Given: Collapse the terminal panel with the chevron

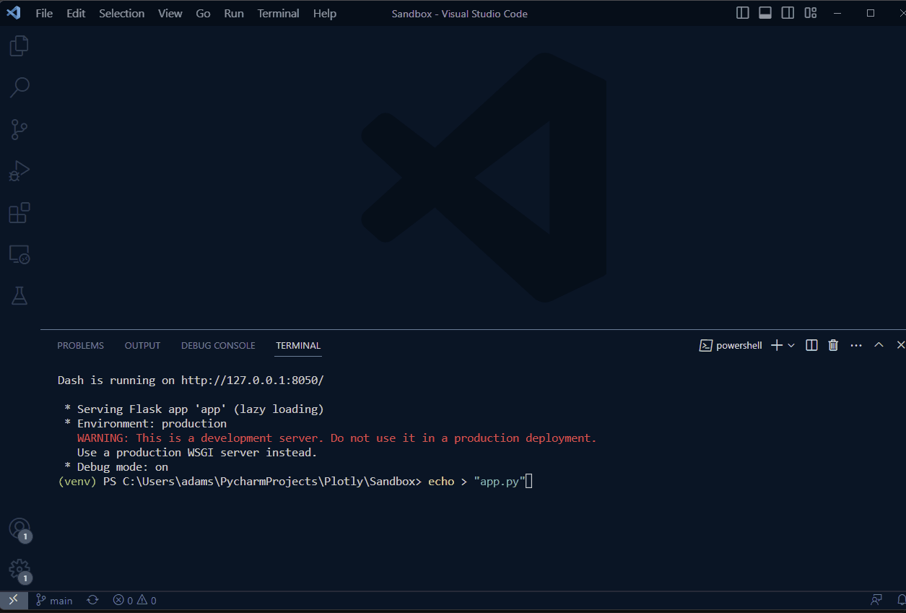Looking at the screenshot, I should [879, 345].
